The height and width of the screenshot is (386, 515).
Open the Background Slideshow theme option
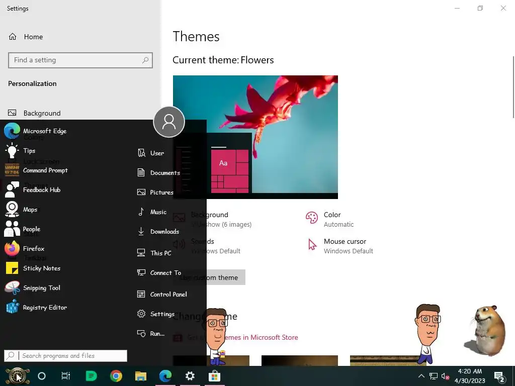tap(212, 219)
